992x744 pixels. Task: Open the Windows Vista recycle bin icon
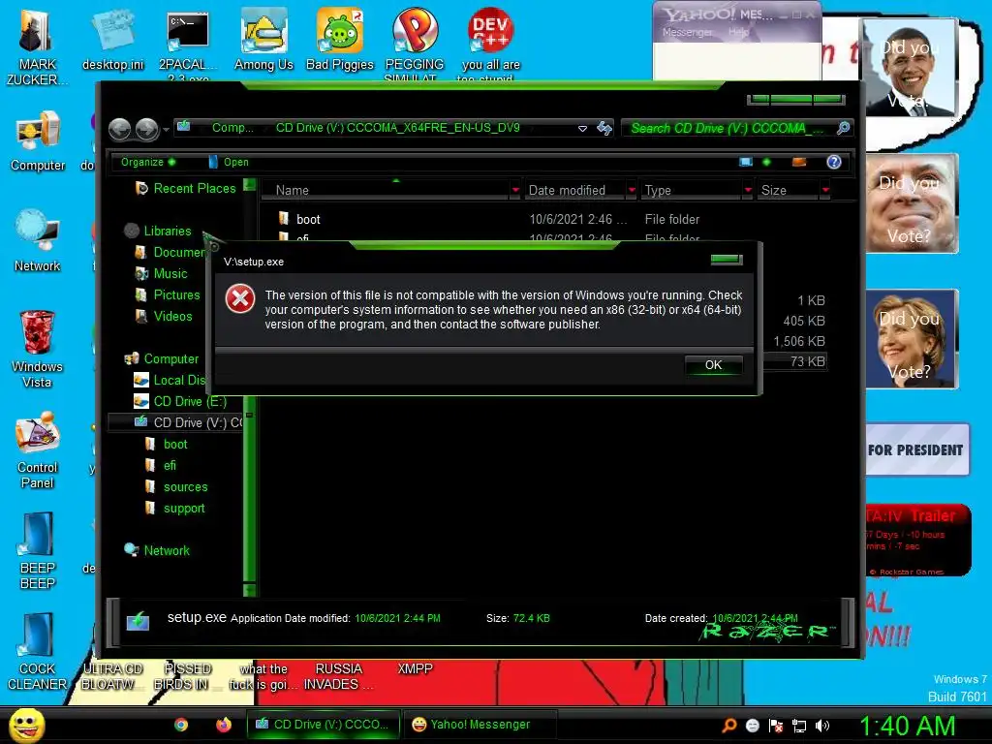(38, 349)
